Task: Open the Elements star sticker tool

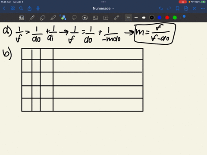Action: coord(85,18)
